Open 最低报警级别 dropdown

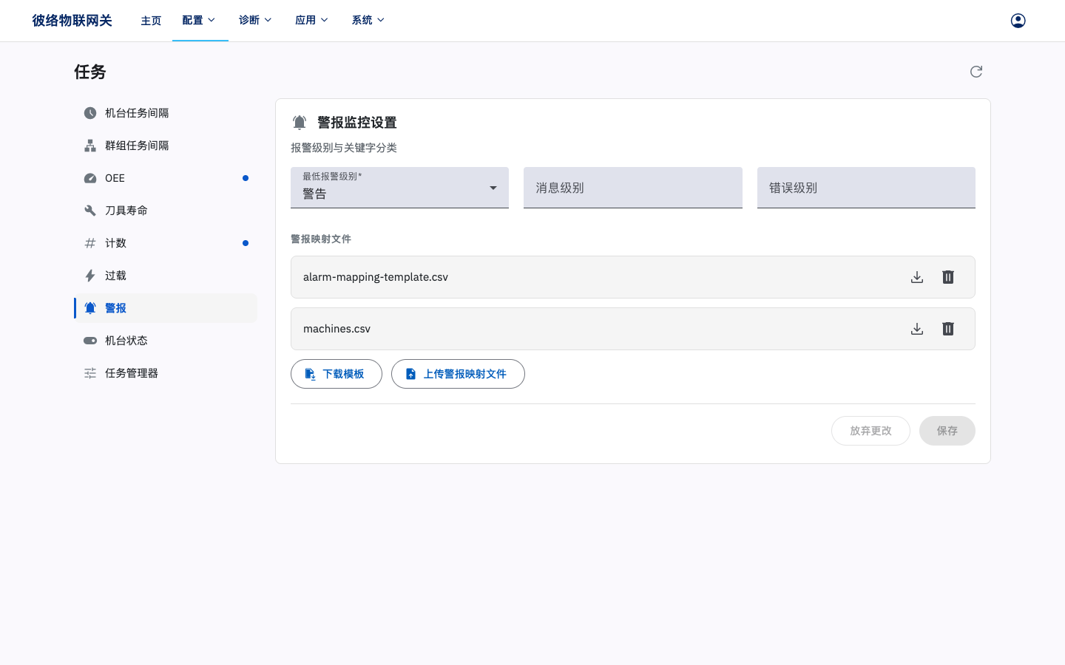[399, 188]
